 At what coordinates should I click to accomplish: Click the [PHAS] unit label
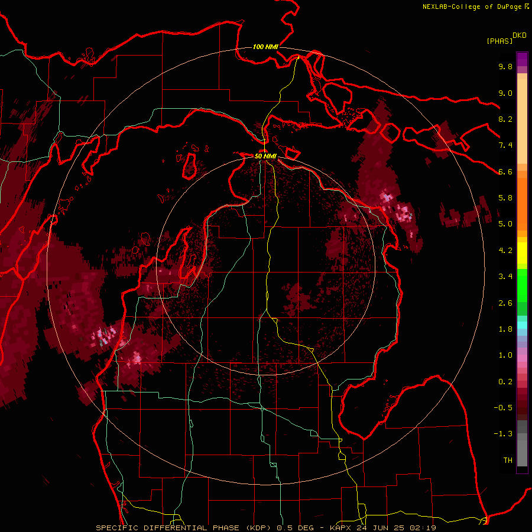[499, 41]
